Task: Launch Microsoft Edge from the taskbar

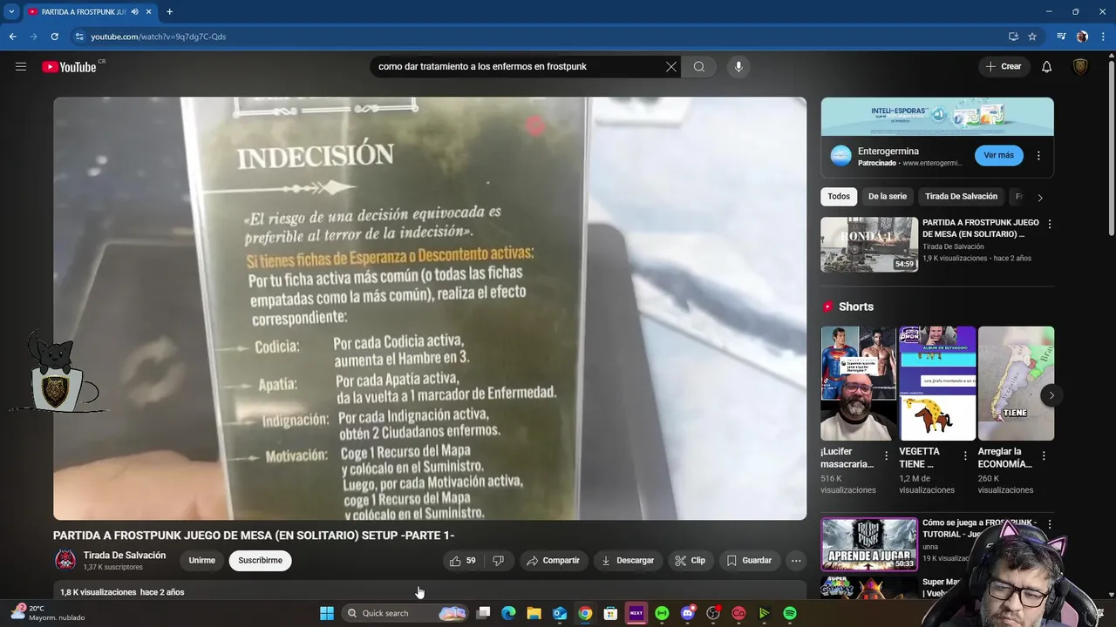Action: [x=508, y=613]
